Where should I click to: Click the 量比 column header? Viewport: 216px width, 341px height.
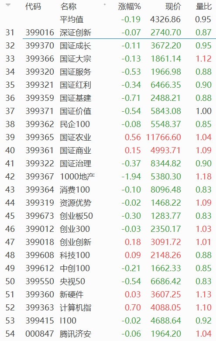click(204, 7)
